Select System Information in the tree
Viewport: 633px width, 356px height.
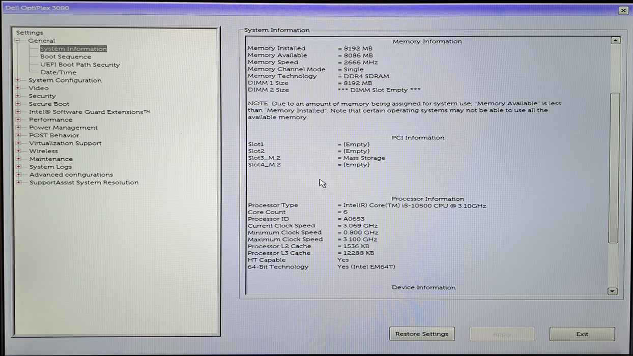[73, 49]
